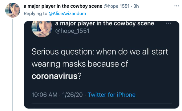
Task: Click the display name inside the dark screenshot
Action: (105, 23)
